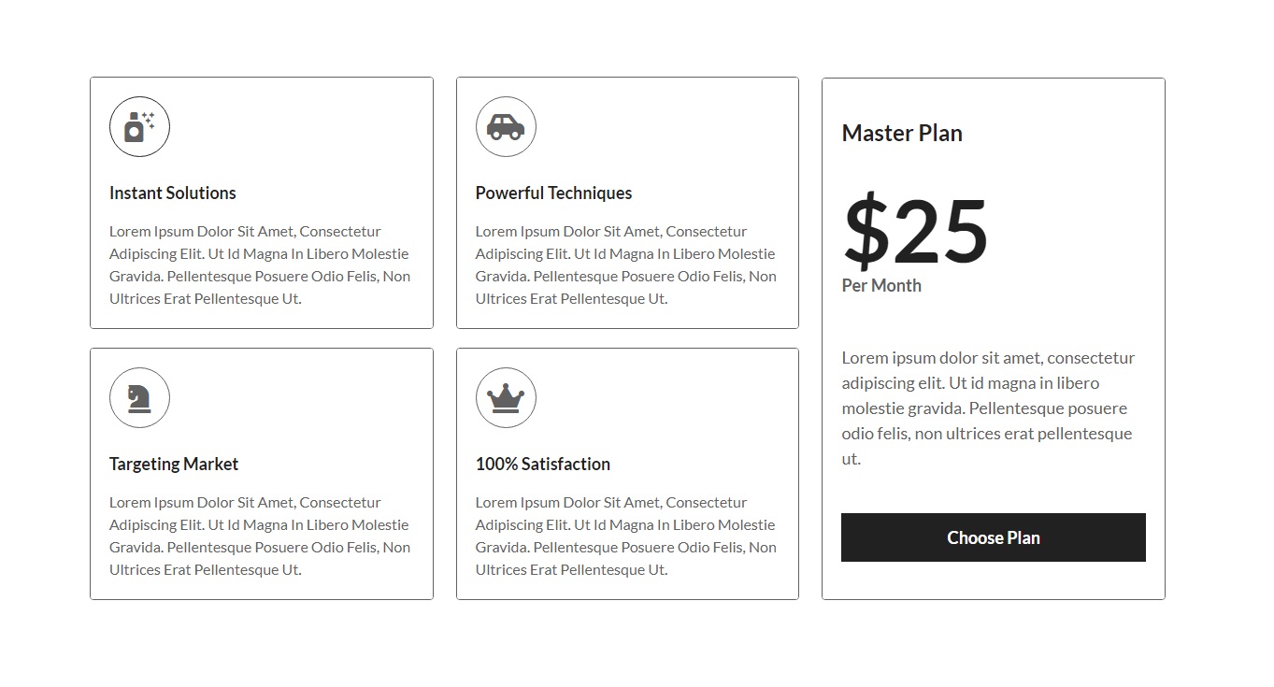Click empty space right of the crown icon
Viewport: 1274px width, 687px height.
tap(666, 397)
